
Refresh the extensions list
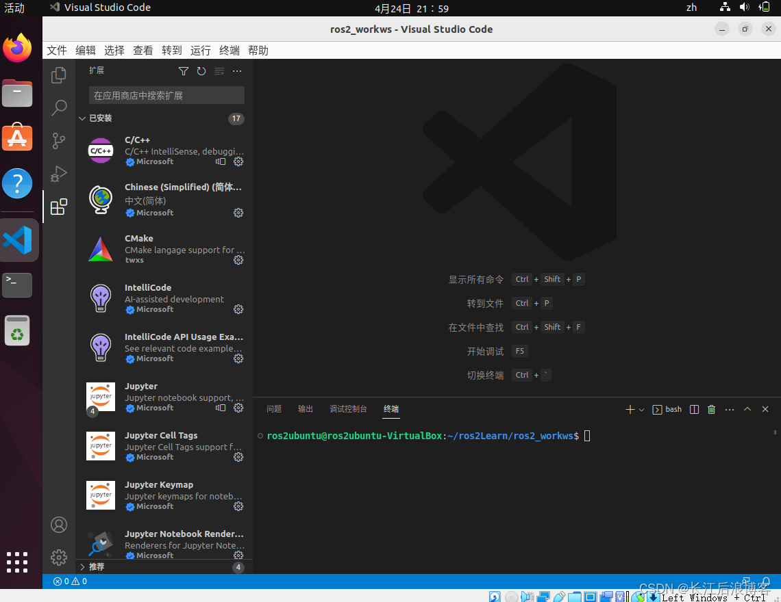click(201, 70)
